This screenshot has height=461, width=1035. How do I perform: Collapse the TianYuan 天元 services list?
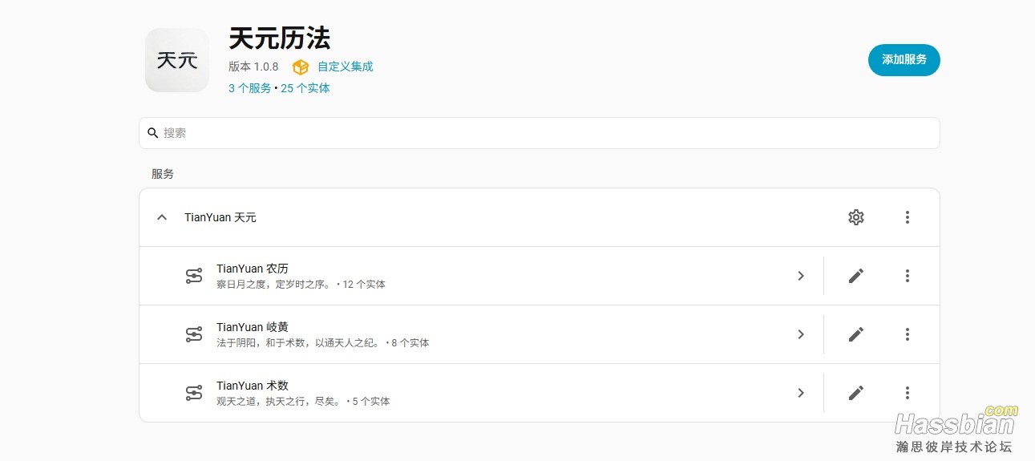(x=162, y=217)
